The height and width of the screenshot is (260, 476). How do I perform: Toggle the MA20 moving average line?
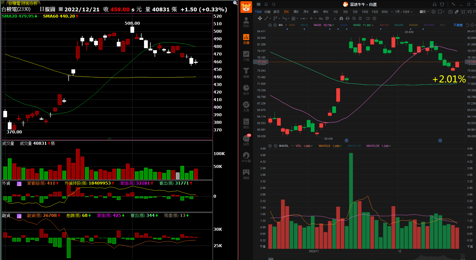pyautogui.click(x=323, y=25)
